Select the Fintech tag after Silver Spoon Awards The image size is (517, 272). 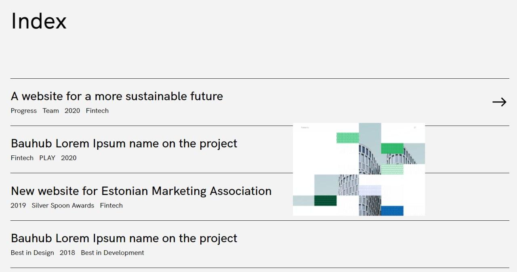111,205
